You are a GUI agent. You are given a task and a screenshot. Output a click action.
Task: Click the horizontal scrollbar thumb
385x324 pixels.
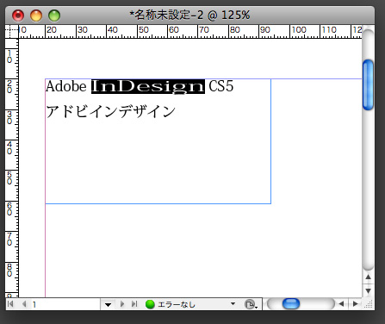291,304
